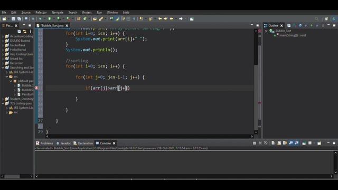The height and width of the screenshot is (190, 338).
Task: Select the linked list project
Action: point(16,59)
